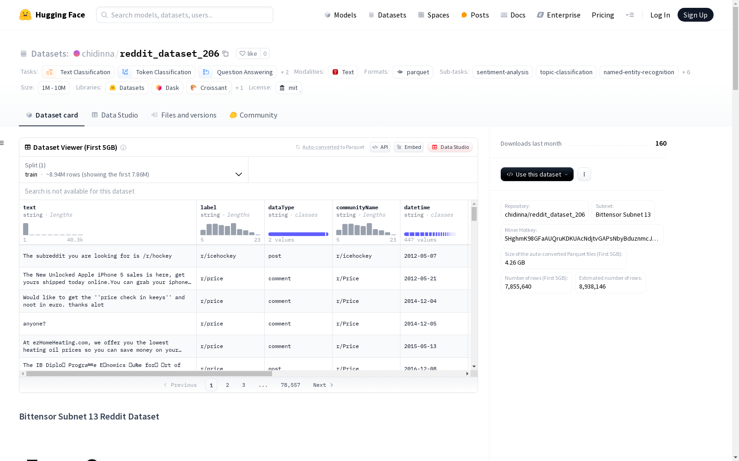Expand the +6 more sub-tasks
This screenshot has width=739, height=461.
point(686,72)
